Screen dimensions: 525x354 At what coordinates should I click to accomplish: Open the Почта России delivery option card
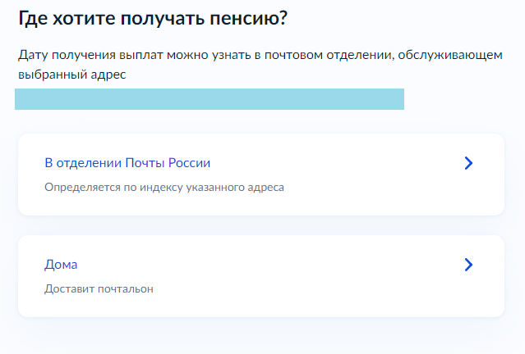(x=260, y=175)
